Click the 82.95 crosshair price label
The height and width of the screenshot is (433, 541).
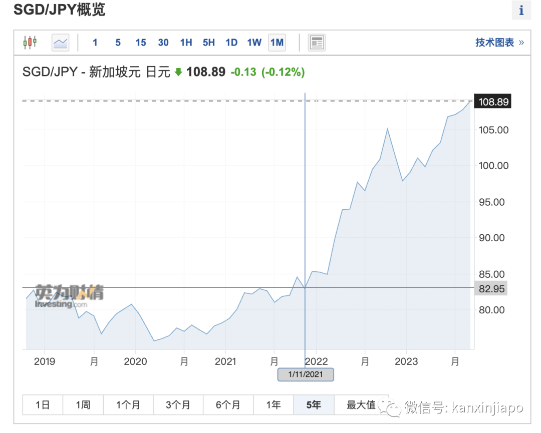pos(491,288)
